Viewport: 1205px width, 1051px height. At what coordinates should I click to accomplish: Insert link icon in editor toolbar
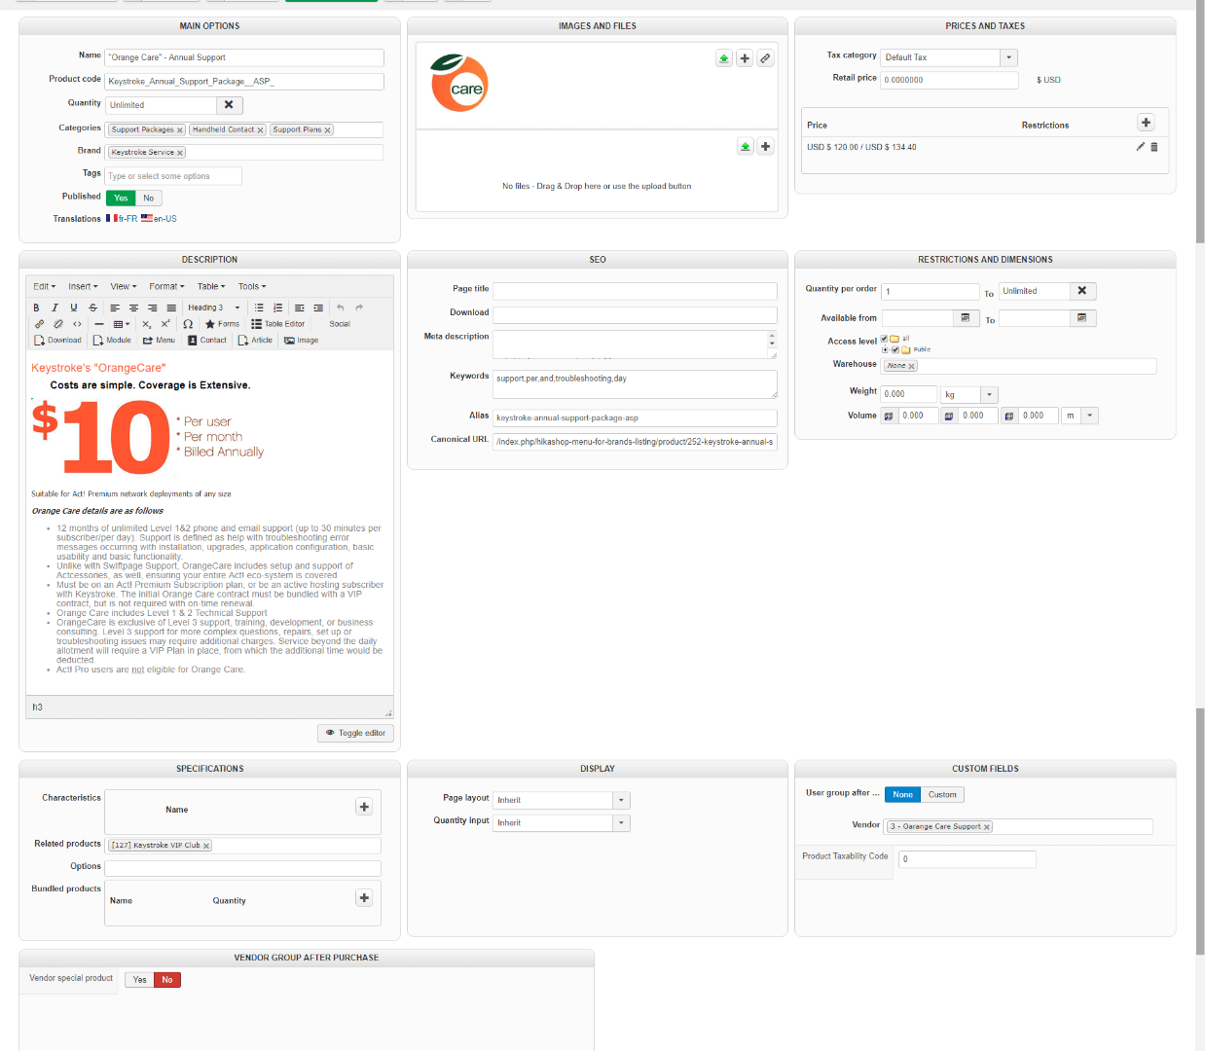39,324
